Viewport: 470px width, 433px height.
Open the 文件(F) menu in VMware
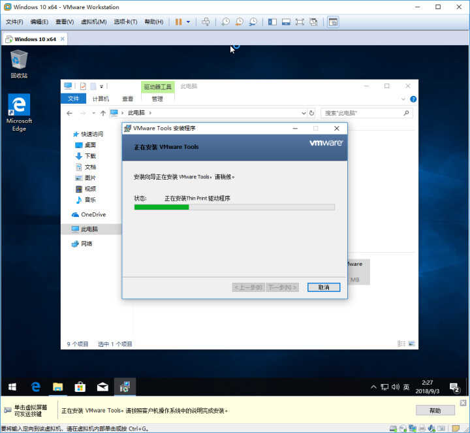[14, 22]
